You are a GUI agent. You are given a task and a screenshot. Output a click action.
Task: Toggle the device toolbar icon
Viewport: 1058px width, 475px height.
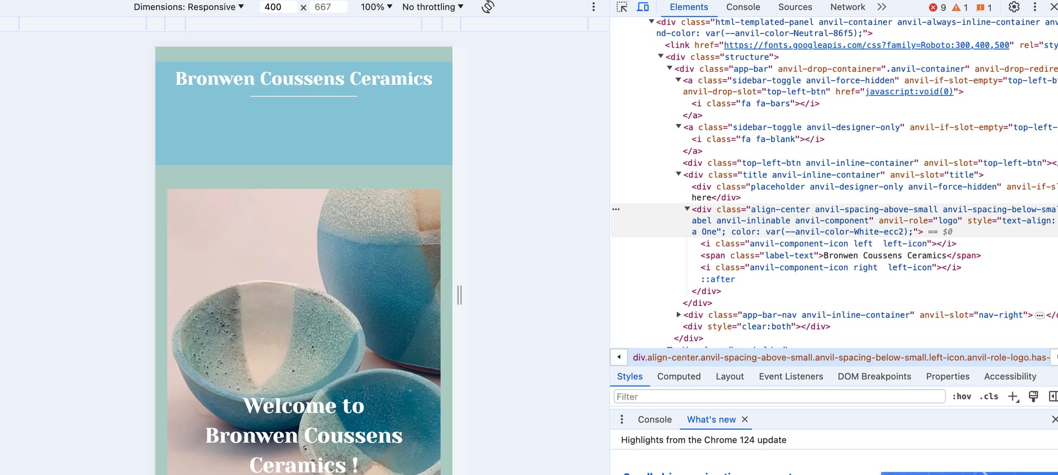[x=643, y=7]
